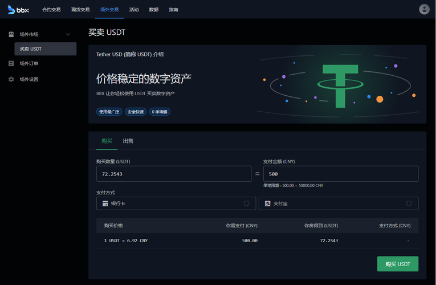Screen dimensions: 436x285
Task: Switch to the 出售 tab
Action: 128,141
